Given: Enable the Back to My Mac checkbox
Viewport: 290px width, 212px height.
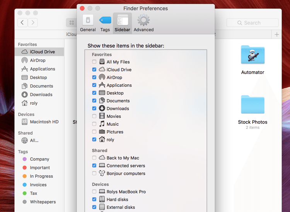Looking at the screenshot, I should point(94,158).
